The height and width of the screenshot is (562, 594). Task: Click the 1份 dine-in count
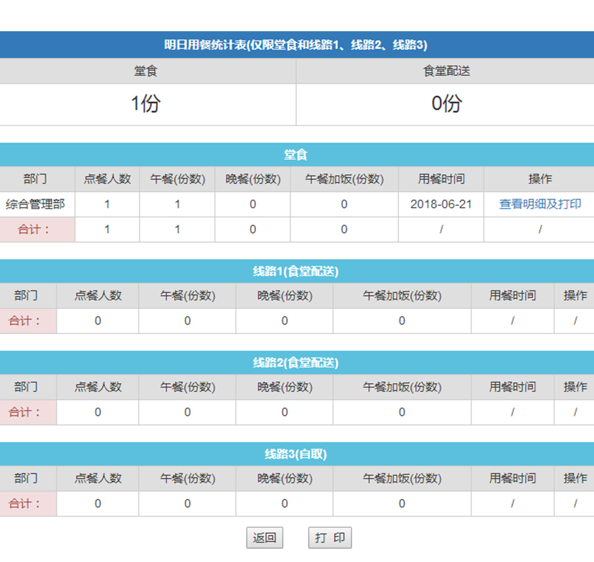click(x=146, y=104)
